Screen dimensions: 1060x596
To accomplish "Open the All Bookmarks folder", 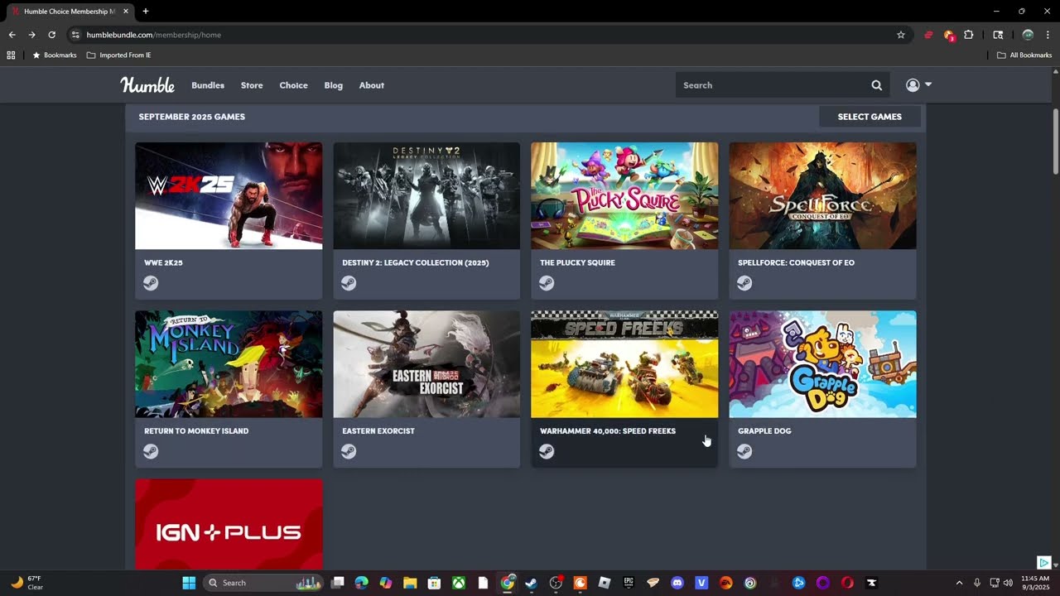I will (1024, 55).
